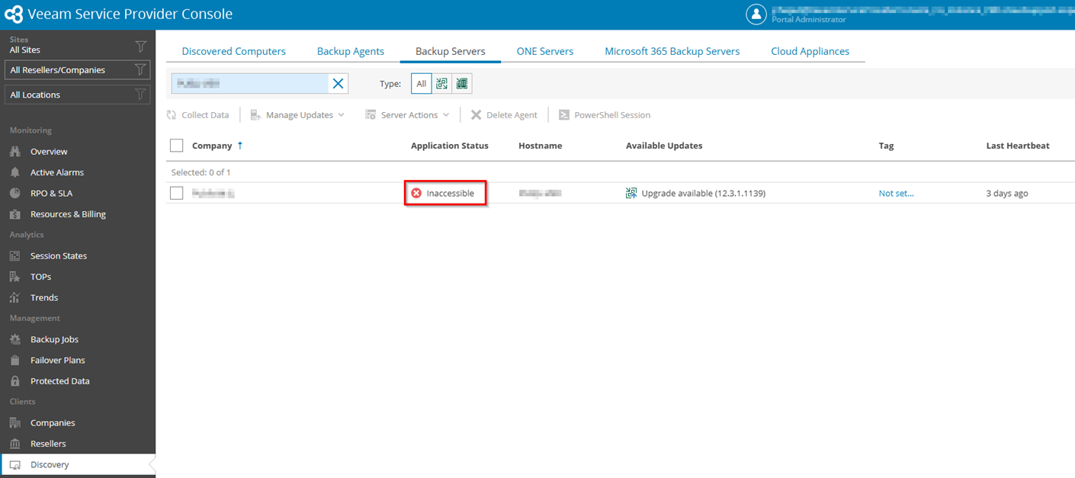Screen dimensions: 1075x478
Task: Click the Backup Jobs gear icon
Action: pyautogui.click(x=15, y=339)
